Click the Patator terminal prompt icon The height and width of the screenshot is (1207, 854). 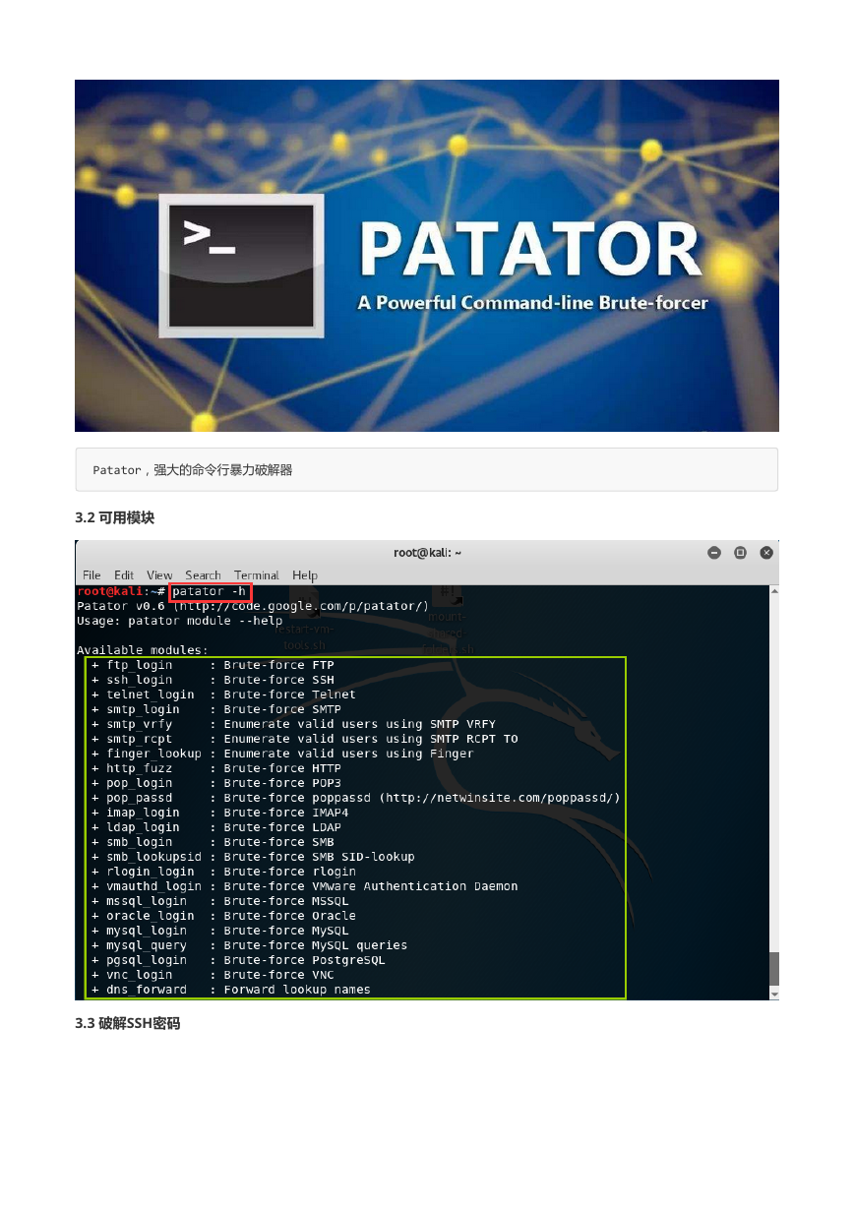click(x=241, y=266)
